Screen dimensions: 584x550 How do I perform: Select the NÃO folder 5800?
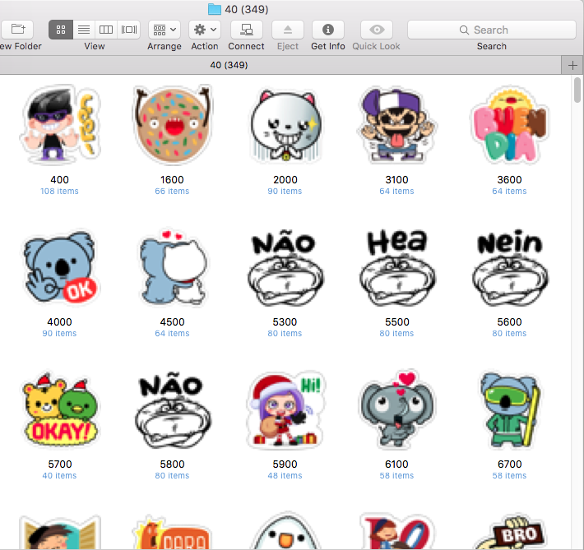[x=173, y=410]
